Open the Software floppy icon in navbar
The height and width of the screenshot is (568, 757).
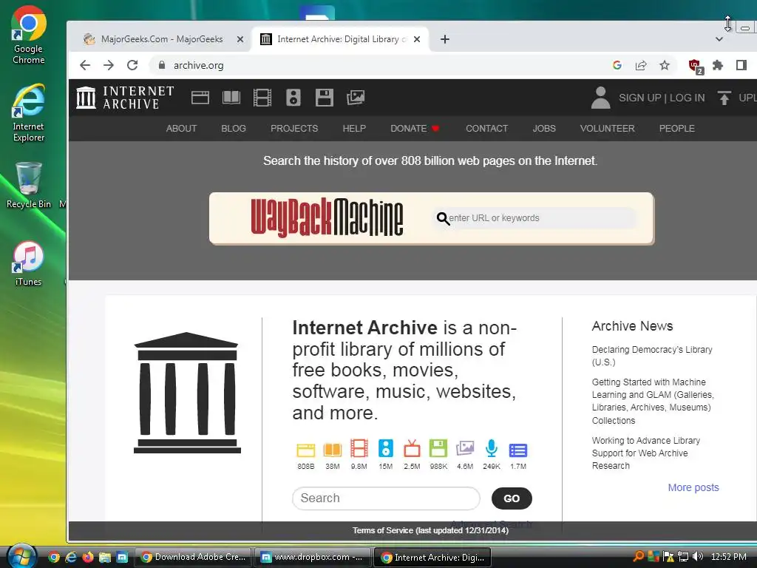[324, 98]
